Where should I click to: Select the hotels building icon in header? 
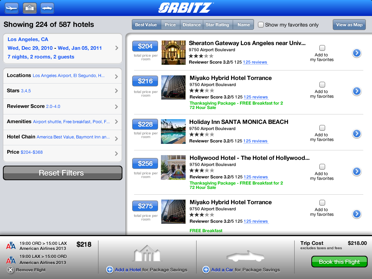pyautogui.click(x=30, y=8)
